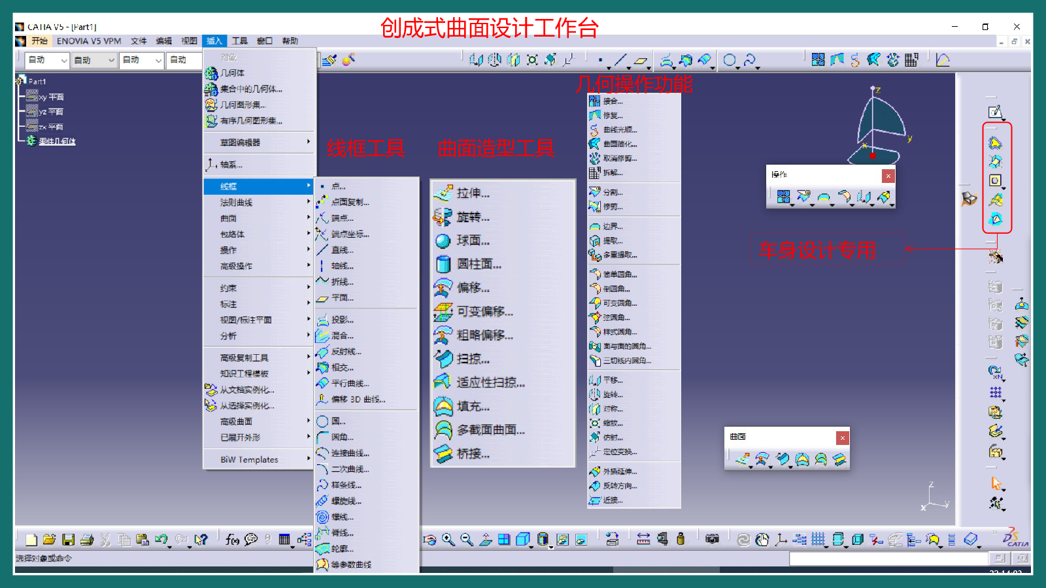The image size is (1046, 588).
Task: Click the Save floppy-disk icon
Action: pos(68,540)
